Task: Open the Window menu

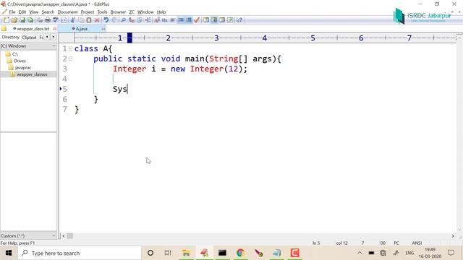Action: pyautogui.click(x=145, y=12)
